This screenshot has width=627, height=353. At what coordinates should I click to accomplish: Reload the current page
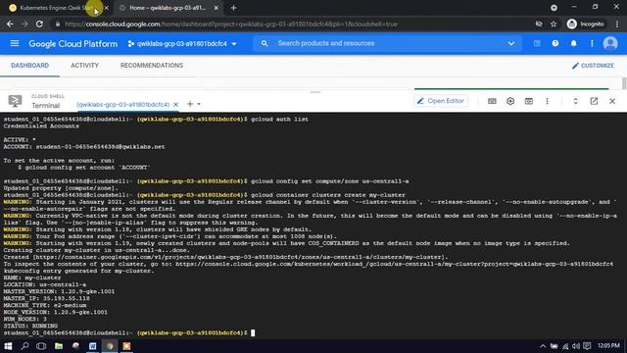coord(39,24)
